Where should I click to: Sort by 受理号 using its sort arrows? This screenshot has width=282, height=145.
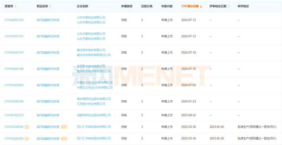15,6
